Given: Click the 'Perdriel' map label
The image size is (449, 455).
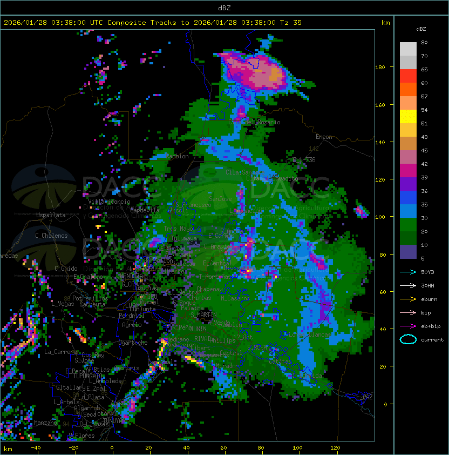Looking at the screenshot, I should coord(132,316).
